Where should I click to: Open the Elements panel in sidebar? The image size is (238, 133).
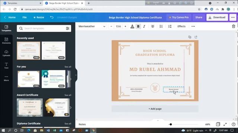click(x=6, y=41)
